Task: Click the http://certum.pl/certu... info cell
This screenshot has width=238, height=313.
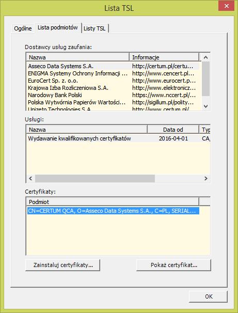Action: pyautogui.click(x=163, y=66)
